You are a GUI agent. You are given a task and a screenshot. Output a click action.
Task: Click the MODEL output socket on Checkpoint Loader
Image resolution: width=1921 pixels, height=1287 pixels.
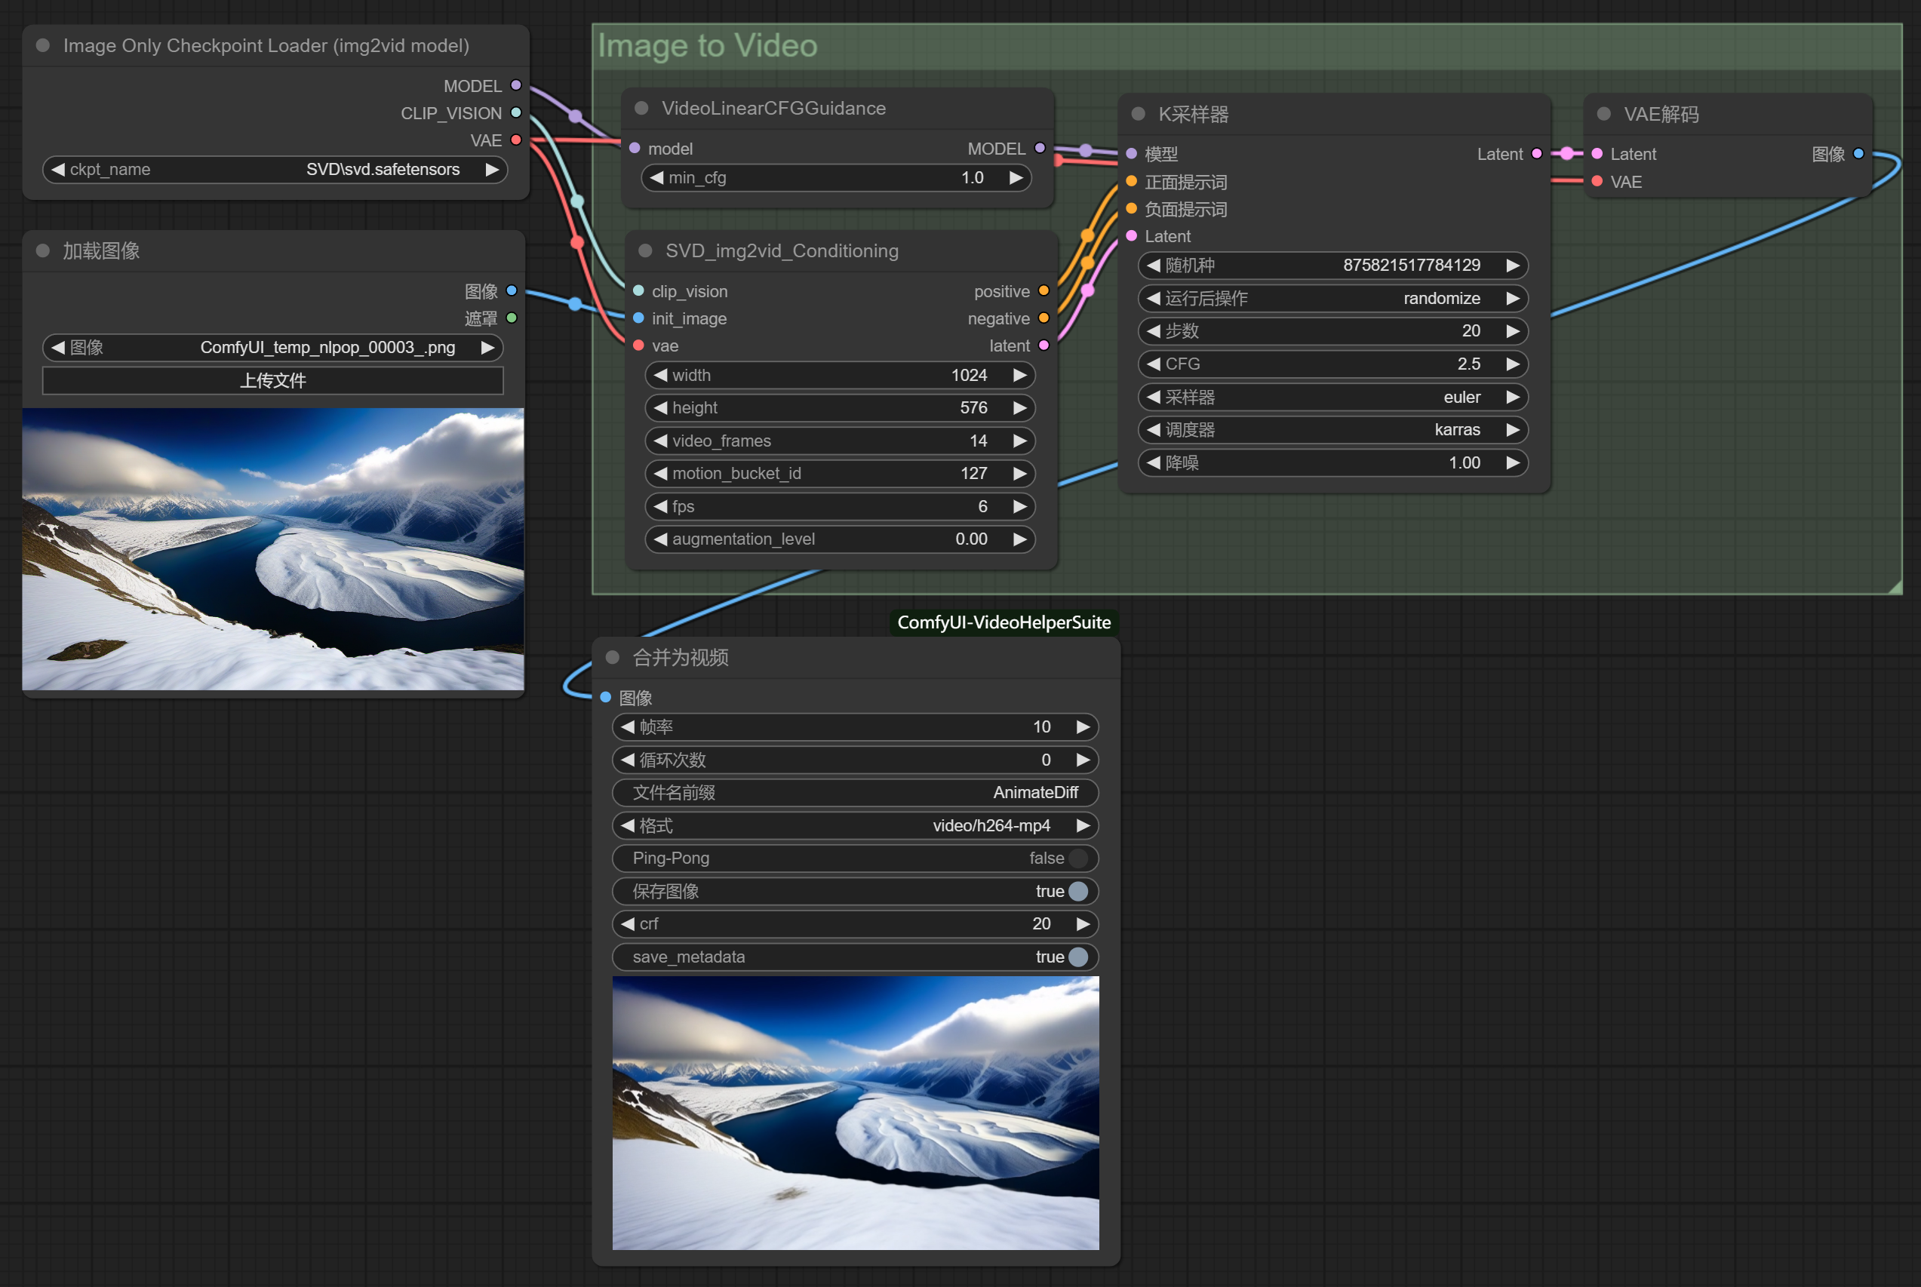pyautogui.click(x=515, y=85)
